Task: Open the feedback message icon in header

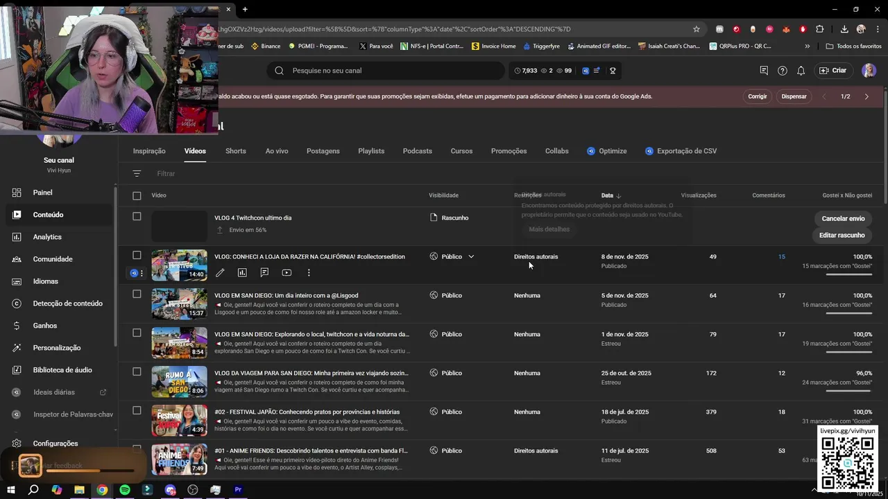Action: pos(764,71)
